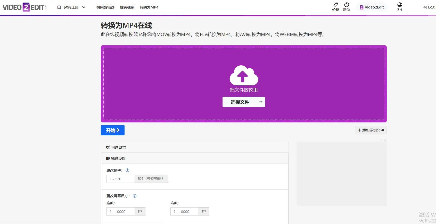Click the Video2Edit logo
This screenshot has height=224, width=436.
25,7
